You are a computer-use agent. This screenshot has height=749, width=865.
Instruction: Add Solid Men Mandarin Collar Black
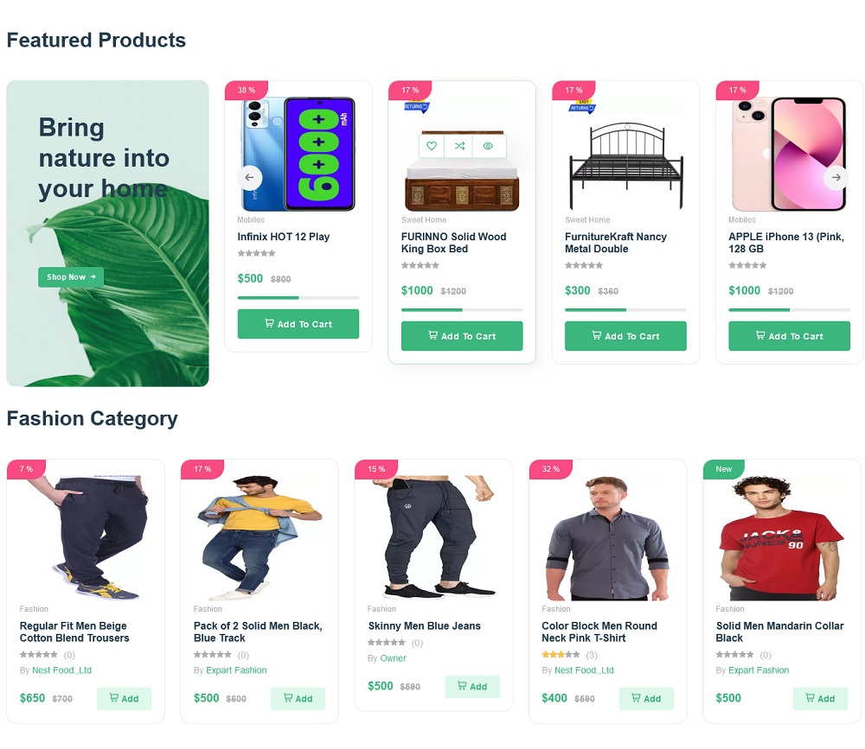(820, 698)
